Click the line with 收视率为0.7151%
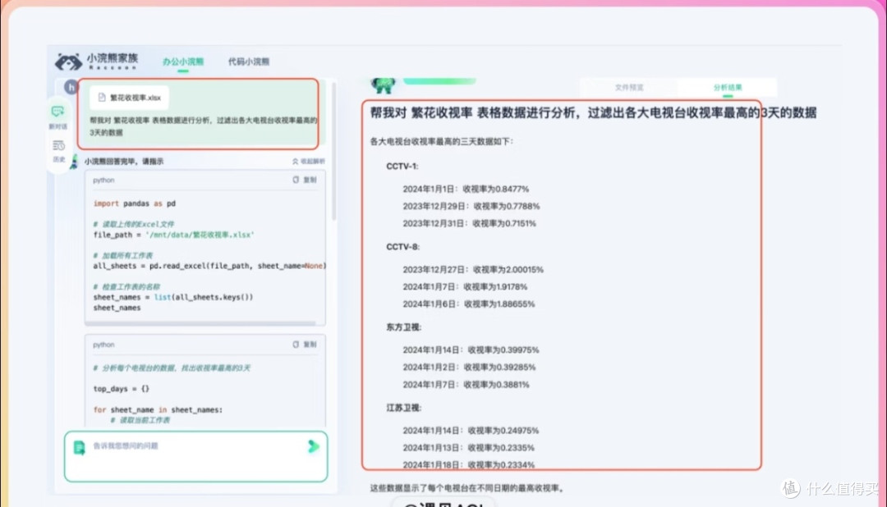The image size is (887, 507). pyautogui.click(x=469, y=223)
